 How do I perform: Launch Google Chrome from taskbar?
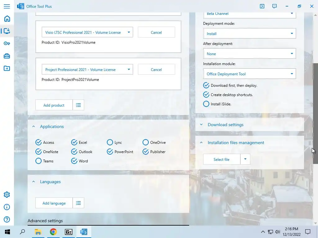tap(53, 232)
